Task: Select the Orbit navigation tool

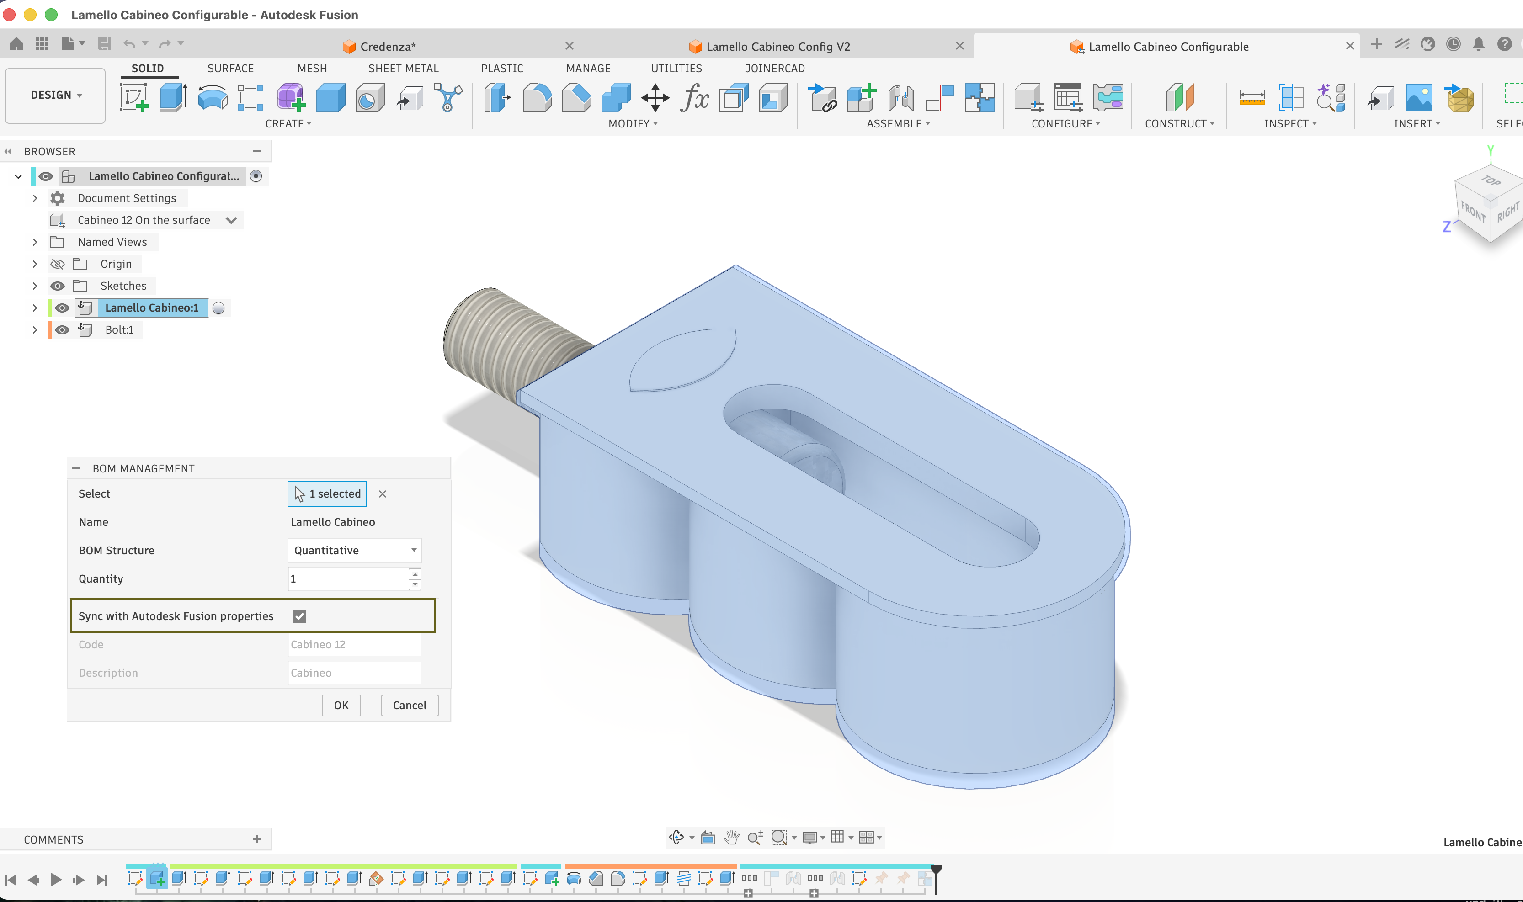Action: coord(676,838)
